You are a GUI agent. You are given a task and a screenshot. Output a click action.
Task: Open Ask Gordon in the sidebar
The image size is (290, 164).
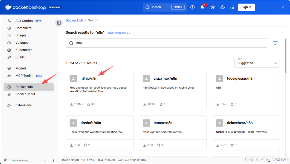tap(29, 21)
